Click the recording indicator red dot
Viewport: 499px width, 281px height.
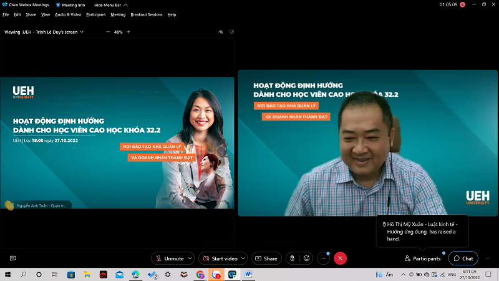click(462, 4)
